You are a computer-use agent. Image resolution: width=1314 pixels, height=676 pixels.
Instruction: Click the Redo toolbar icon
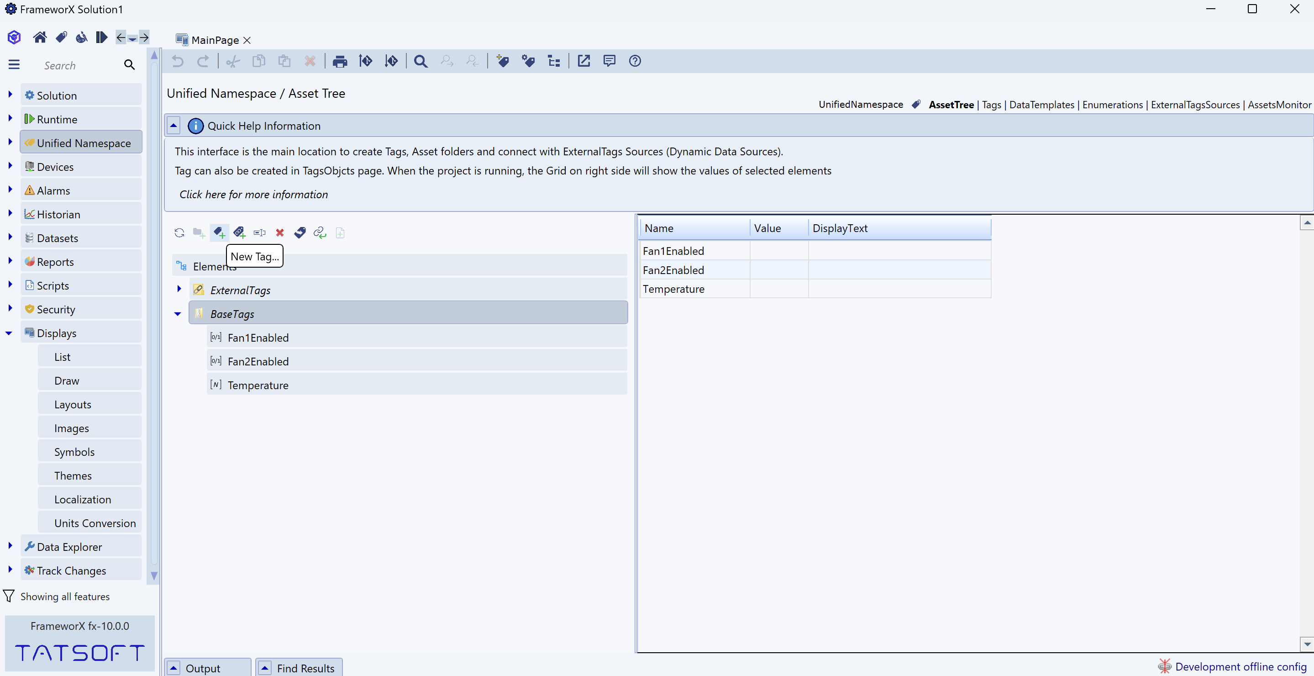point(203,61)
